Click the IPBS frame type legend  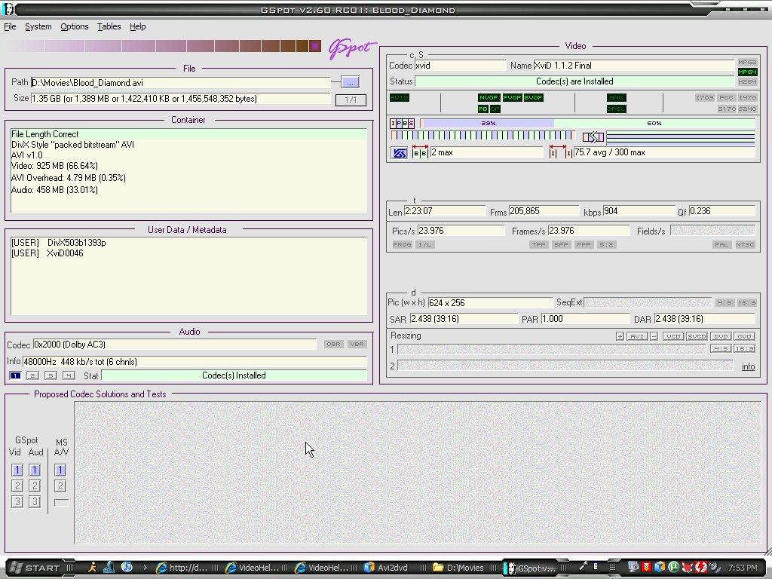point(403,123)
